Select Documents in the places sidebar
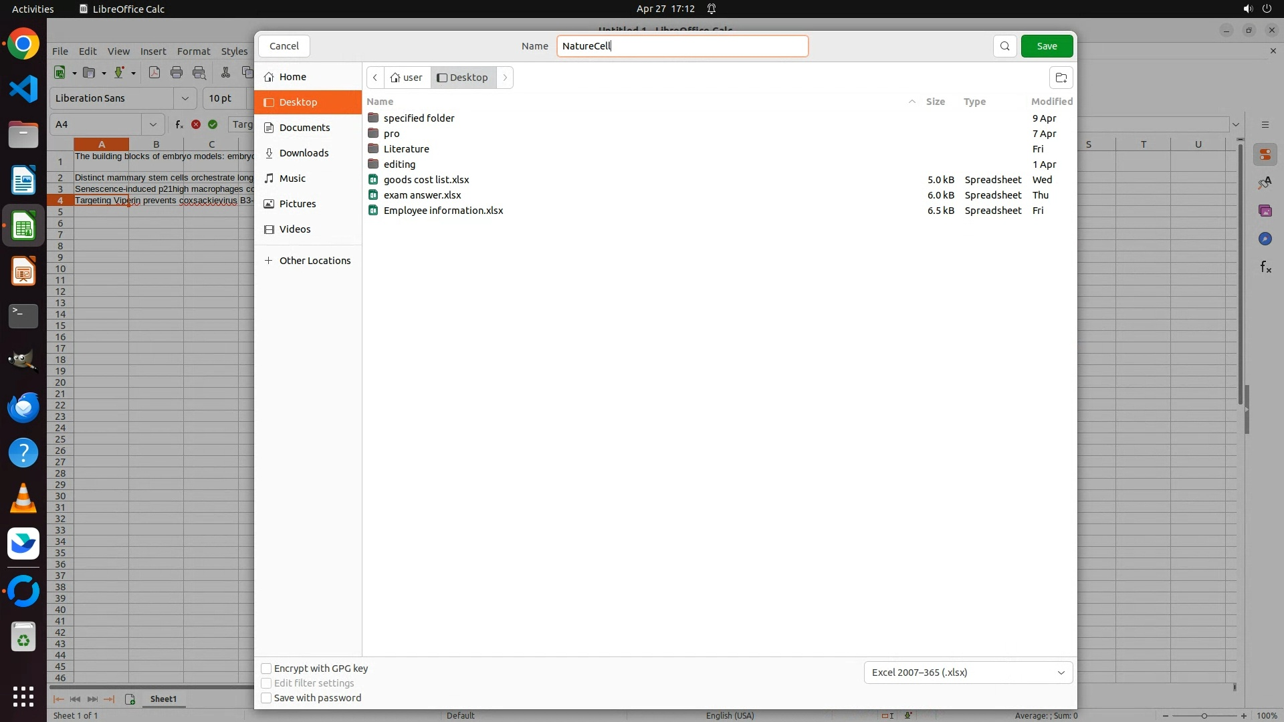This screenshot has width=1284, height=722. point(304,128)
